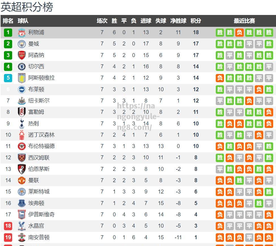Image resolution: width=276 pixels, height=246 pixels.
Task: Click the Liverpool club crest icon
Action: [x=22, y=32]
